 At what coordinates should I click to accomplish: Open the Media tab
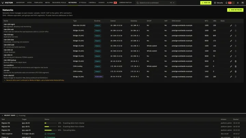click(47, 3)
